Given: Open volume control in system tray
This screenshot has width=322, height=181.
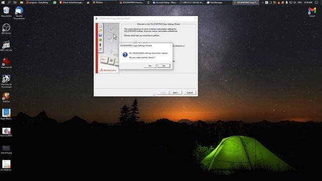Looking at the screenshot, I should tap(295, 3).
